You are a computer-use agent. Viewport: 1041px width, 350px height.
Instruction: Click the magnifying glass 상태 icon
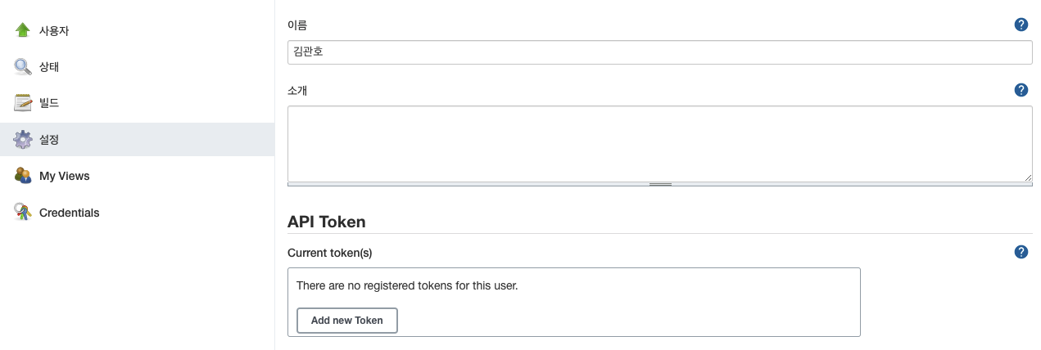[23, 67]
